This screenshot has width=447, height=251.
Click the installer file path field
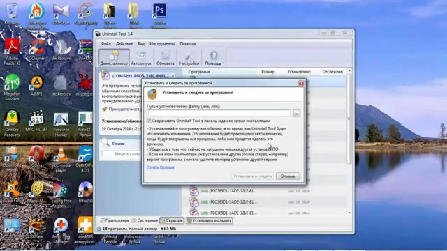click(219, 113)
